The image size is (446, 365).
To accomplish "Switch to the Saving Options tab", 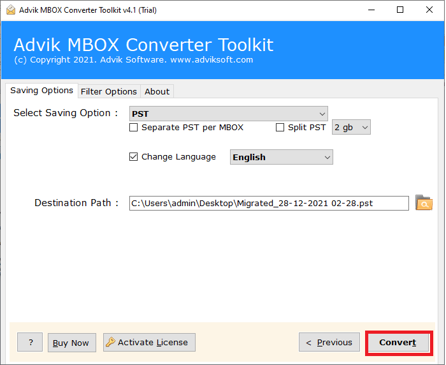I will pyautogui.click(x=42, y=91).
